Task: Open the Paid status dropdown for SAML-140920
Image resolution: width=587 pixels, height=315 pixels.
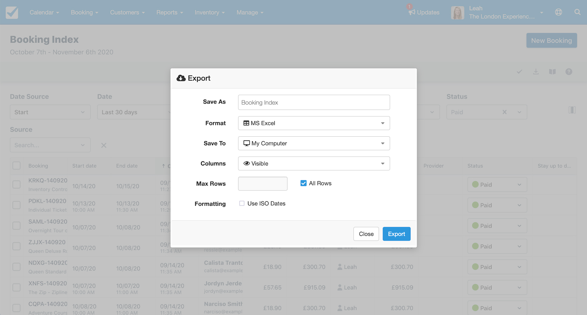Action: (497, 226)
